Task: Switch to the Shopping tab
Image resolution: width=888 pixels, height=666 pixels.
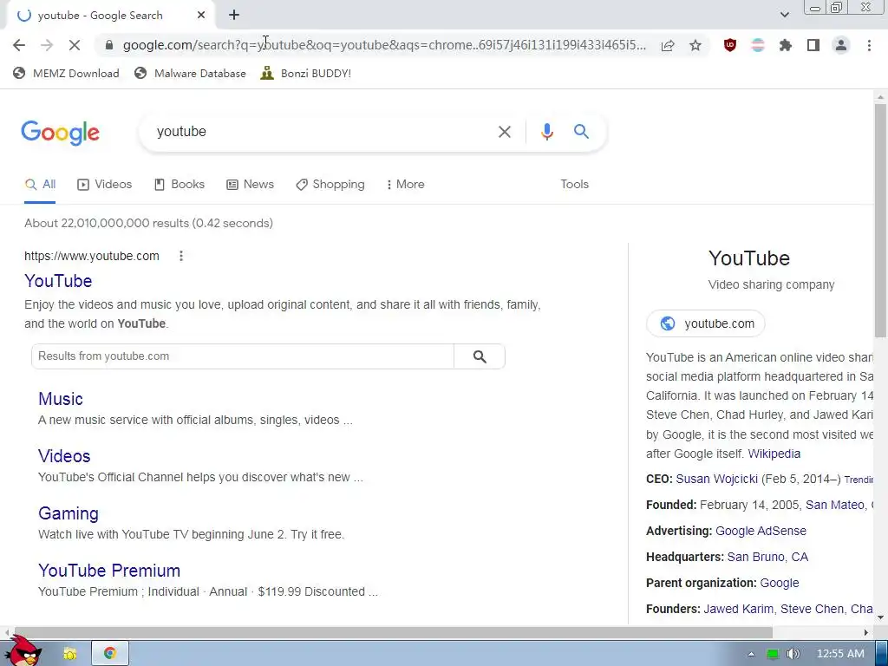Action: (330, 185)
